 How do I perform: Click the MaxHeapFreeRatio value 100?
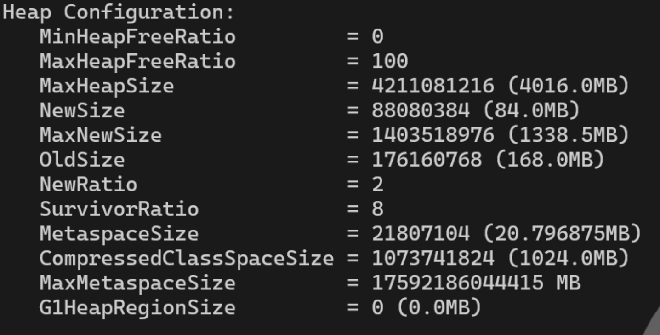[390, 61]
